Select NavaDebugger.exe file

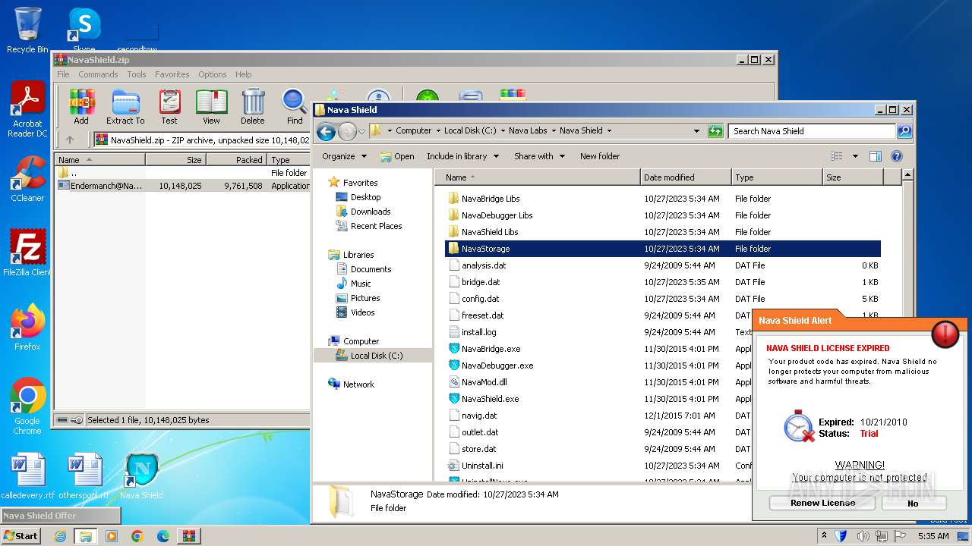497,366
